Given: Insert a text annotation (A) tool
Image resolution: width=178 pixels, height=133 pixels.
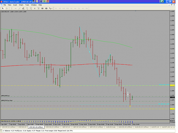Looking at the screenshot, I should 35,8.
